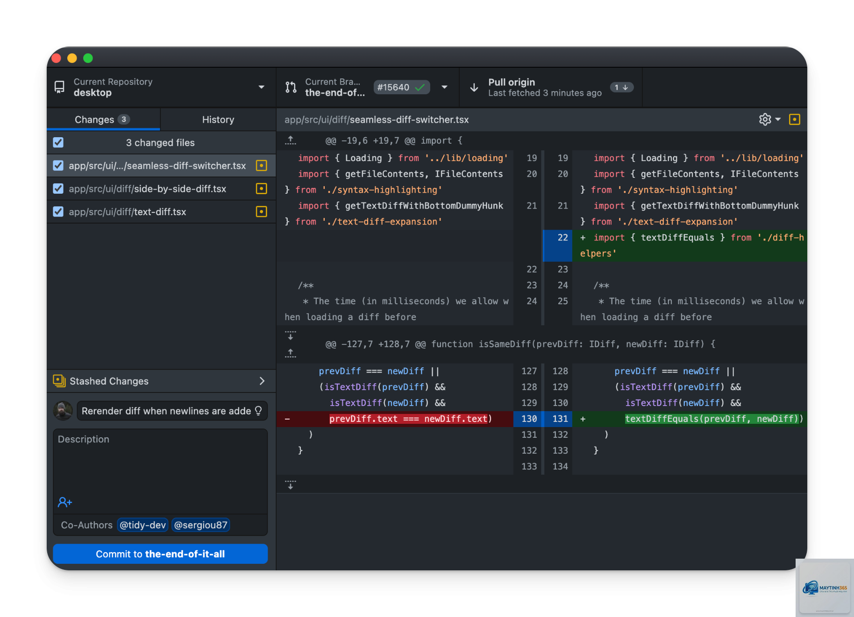The height and width of the screenshot is (617, 854).
Task: Switch to the History tab
Action: click(x=218, y=119)
